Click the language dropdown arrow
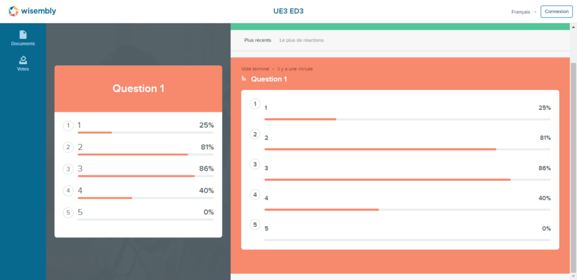The width and height of the screenshot is (577, 280). [x=535, y=12]
